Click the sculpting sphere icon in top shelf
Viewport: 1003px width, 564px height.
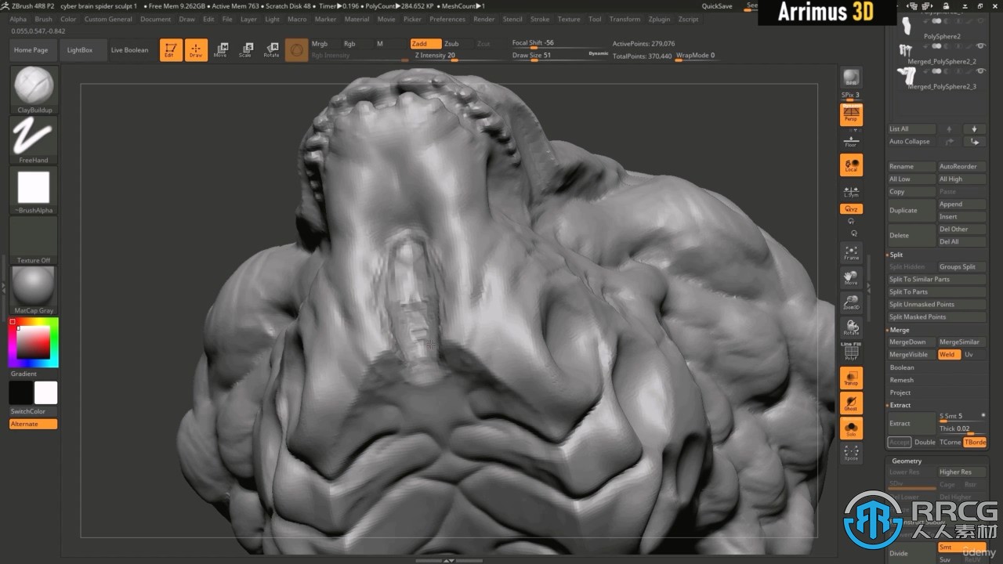coord(296,50)
